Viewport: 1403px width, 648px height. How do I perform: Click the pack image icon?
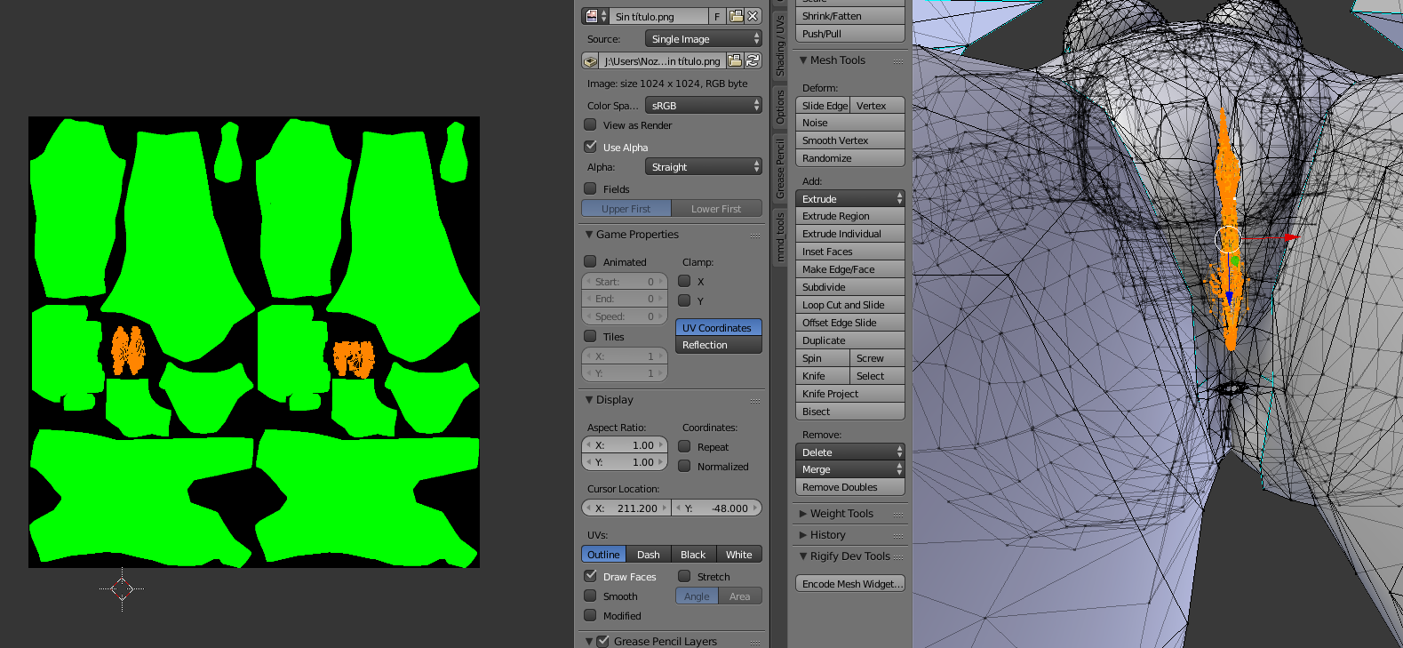[x=590, y=60]
